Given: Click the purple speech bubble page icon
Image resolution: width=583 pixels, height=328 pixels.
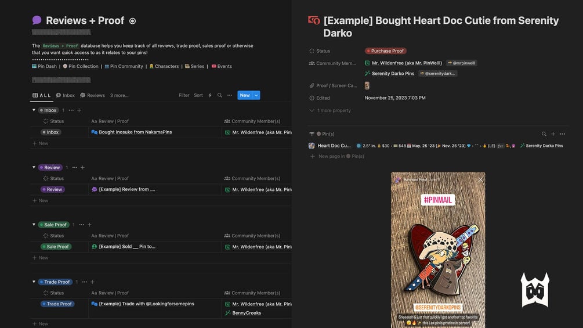Looking at the screenshot, I should tap(37, 20).
